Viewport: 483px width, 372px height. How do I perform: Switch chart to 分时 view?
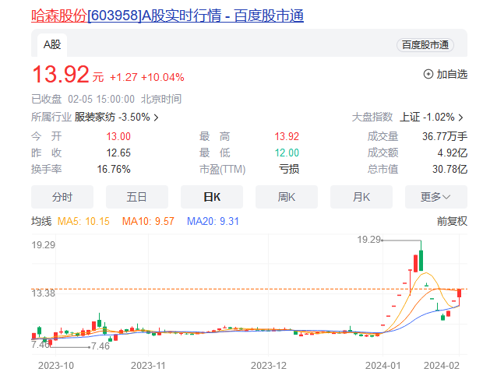point(62,197)
